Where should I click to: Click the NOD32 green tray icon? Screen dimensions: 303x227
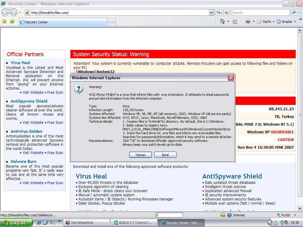tap(281, 223)
